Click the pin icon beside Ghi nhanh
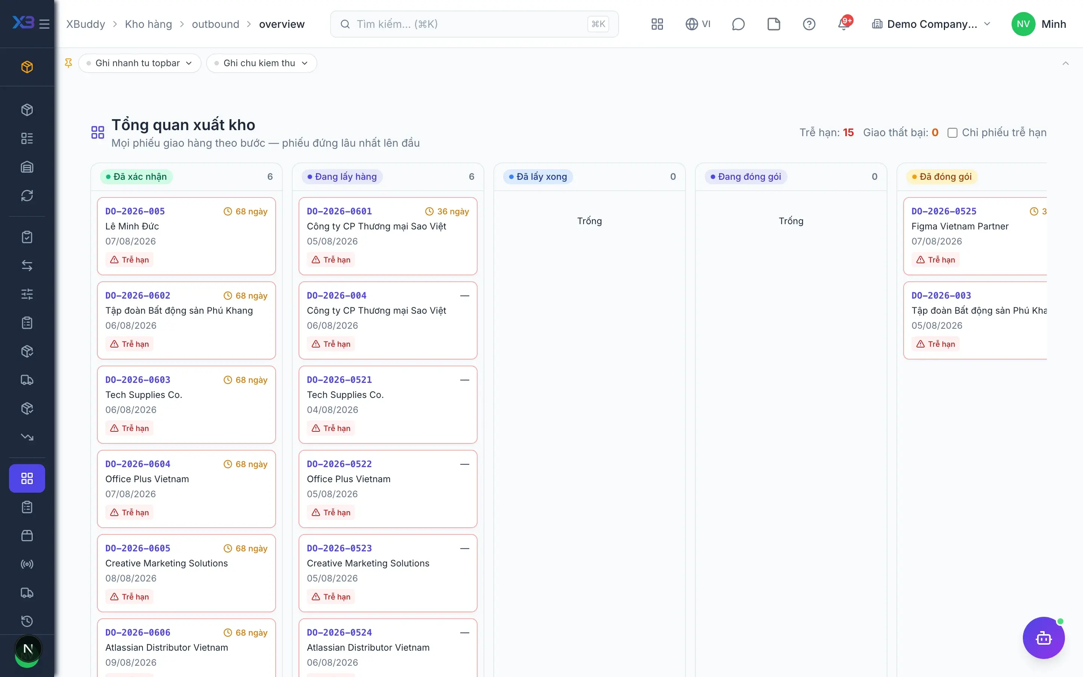The height and width of the screenshot is (677, 1083). [68, 63]
